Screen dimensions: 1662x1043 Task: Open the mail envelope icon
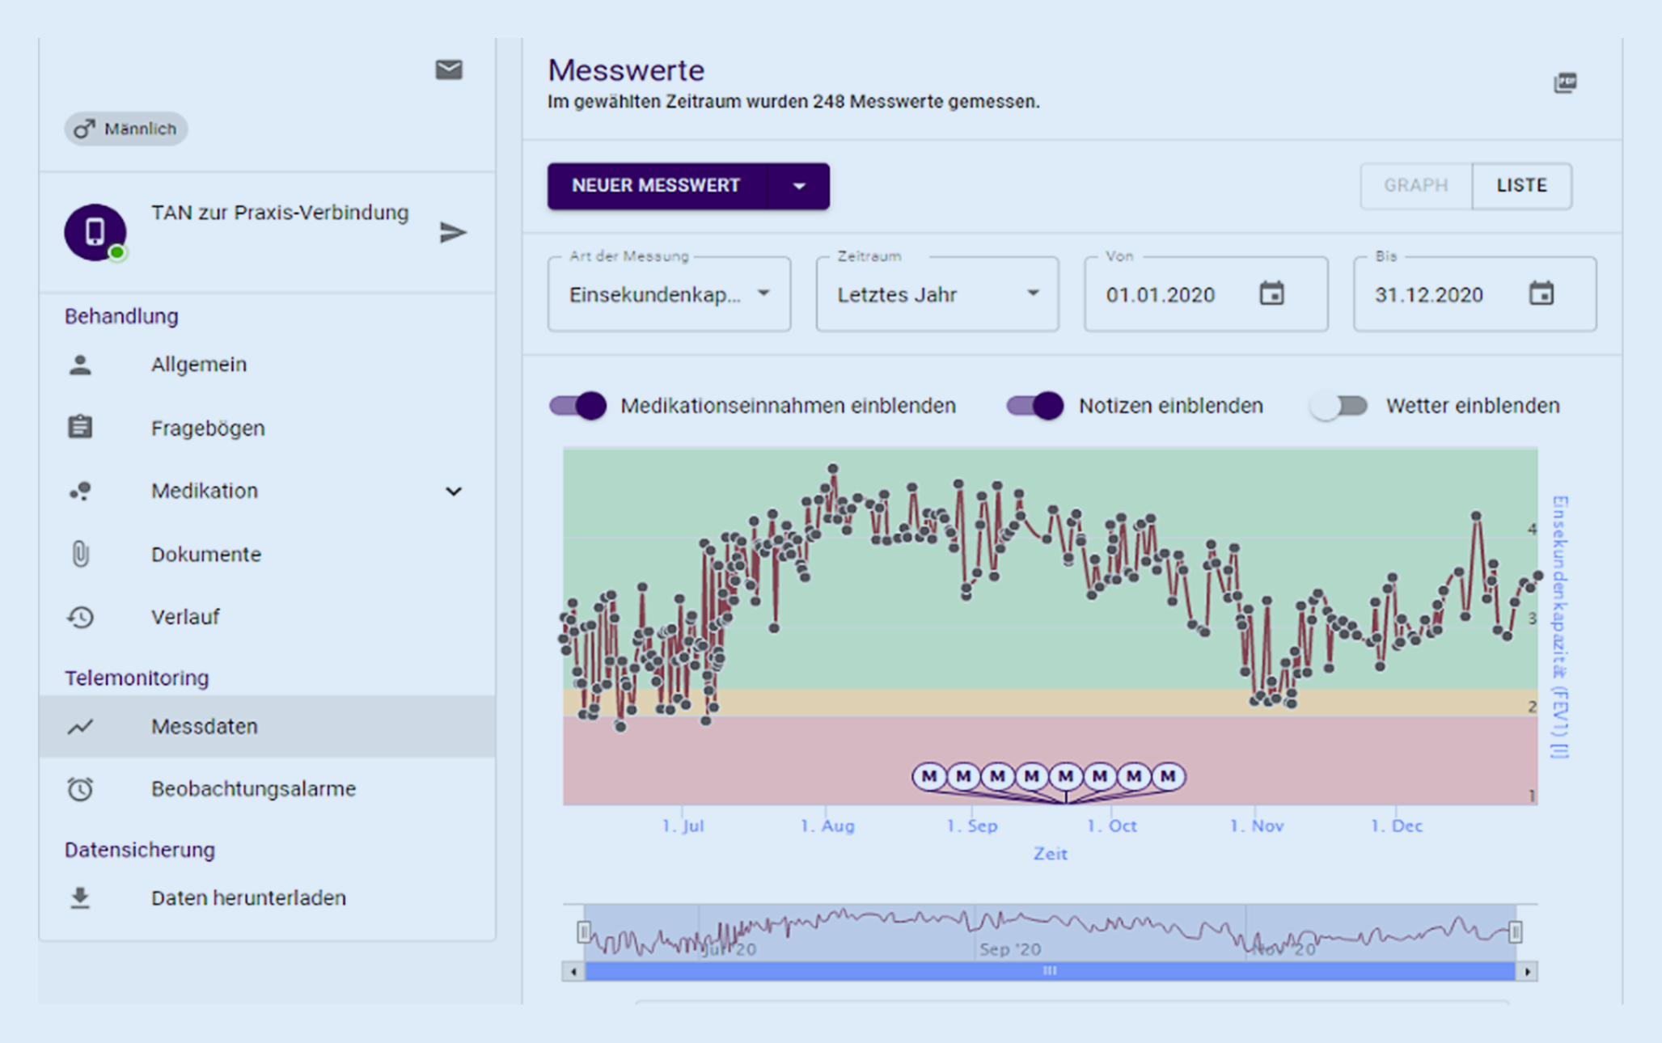click(x=449, y=70)
